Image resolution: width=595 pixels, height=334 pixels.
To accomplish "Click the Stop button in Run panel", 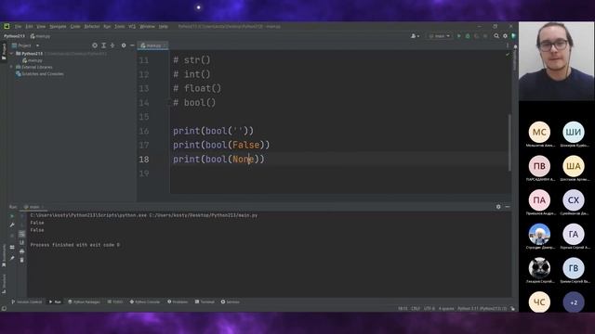I will (x=12, y=236).
